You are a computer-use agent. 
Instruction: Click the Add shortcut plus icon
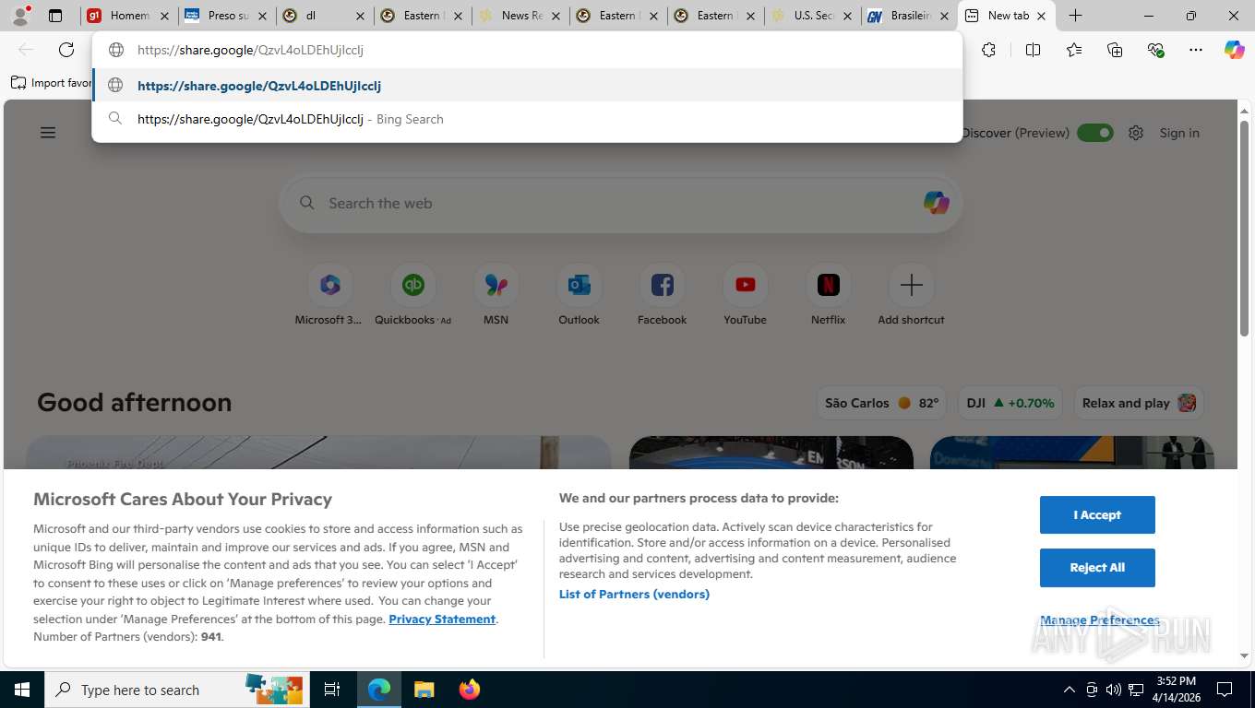(x=911, y=286)
